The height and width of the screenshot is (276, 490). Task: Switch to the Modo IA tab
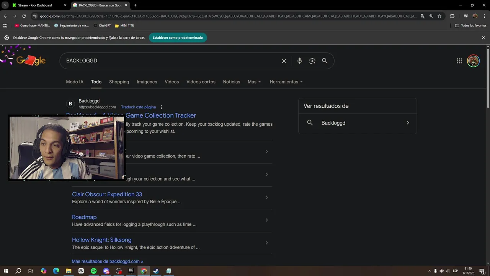coord(75,82)
